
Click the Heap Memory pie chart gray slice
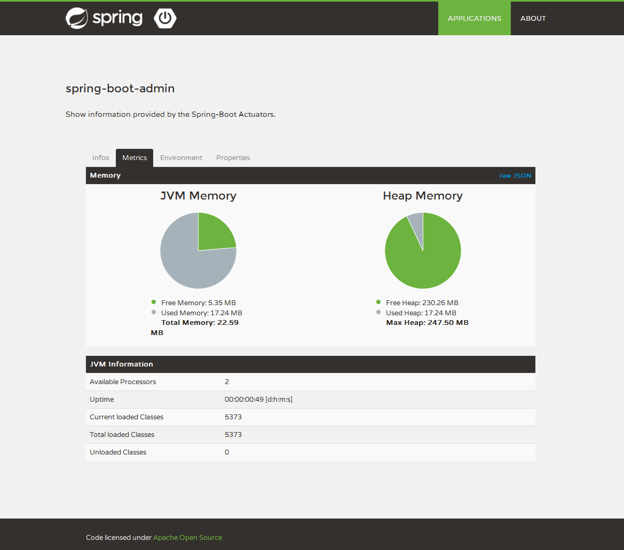417,224
